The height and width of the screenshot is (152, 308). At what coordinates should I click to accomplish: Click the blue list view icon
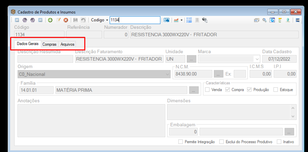[x=189, y=20]
